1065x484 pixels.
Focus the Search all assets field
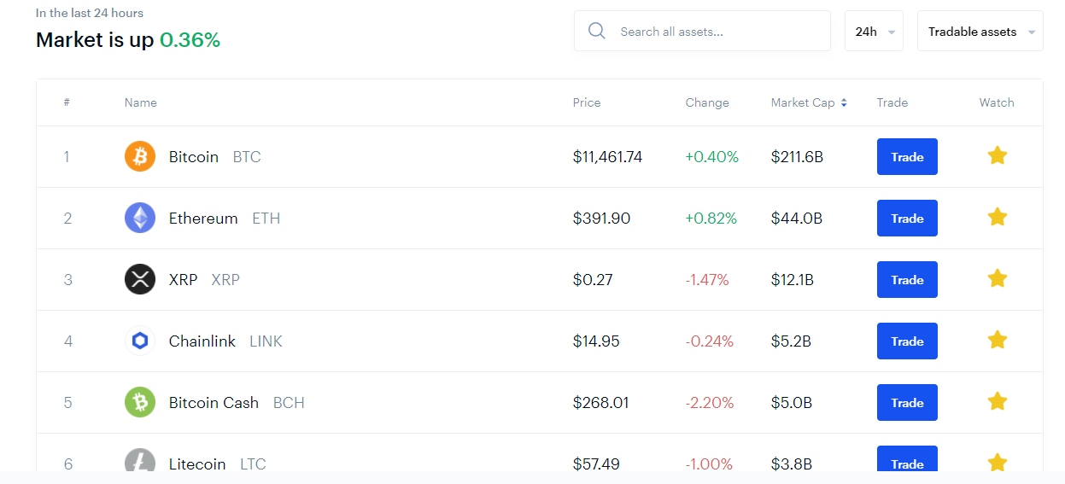click(717, 32)
